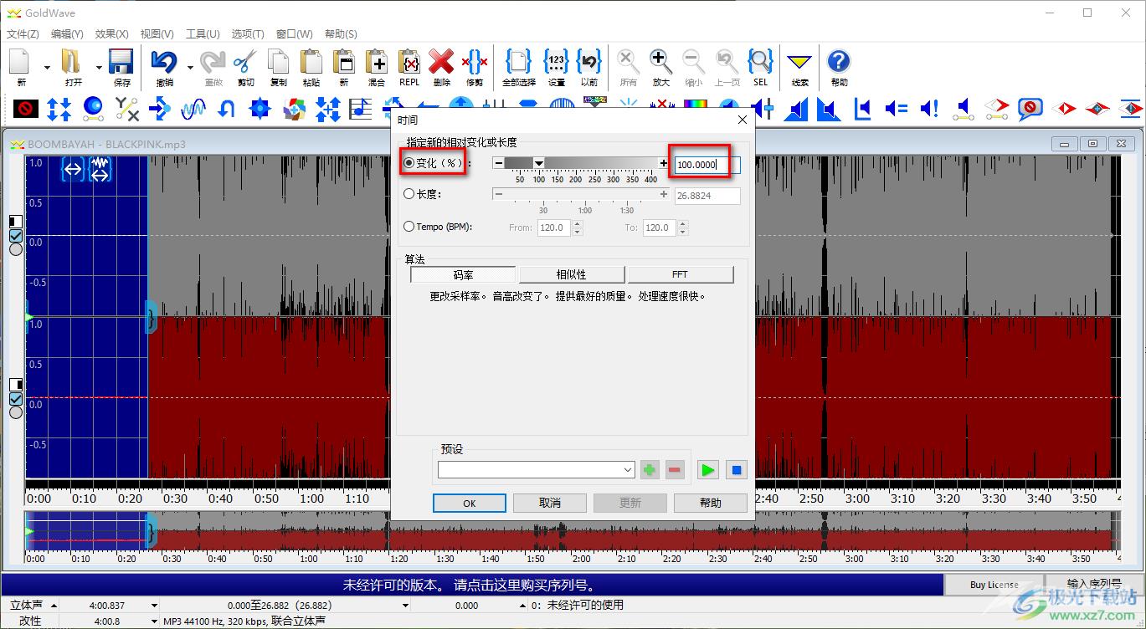Viewport: 1146px width, 629px height.
Task: Click the Buy License button
Action: pyautogui.click(x=994, y=585)
